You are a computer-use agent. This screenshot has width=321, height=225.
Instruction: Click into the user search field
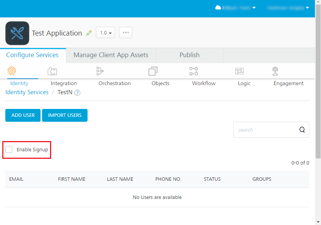265,130
